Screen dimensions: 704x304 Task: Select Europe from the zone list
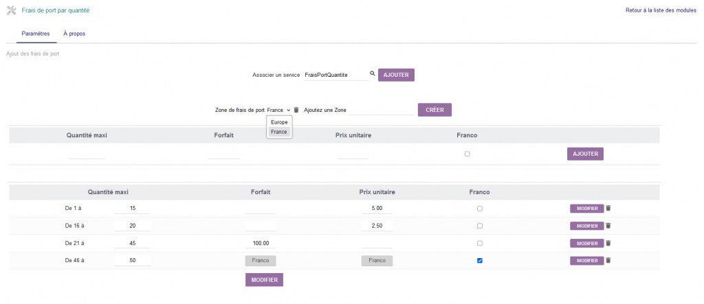279,122
